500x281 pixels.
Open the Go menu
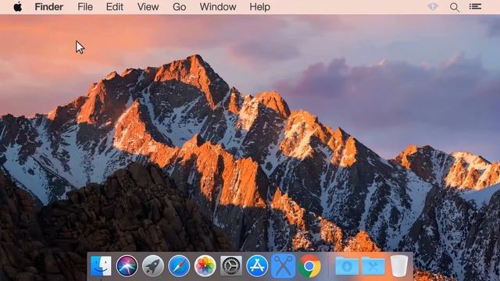[179, 7]
